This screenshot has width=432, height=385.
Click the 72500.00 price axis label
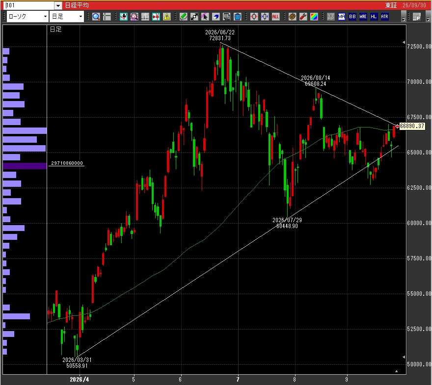point(419,46)
